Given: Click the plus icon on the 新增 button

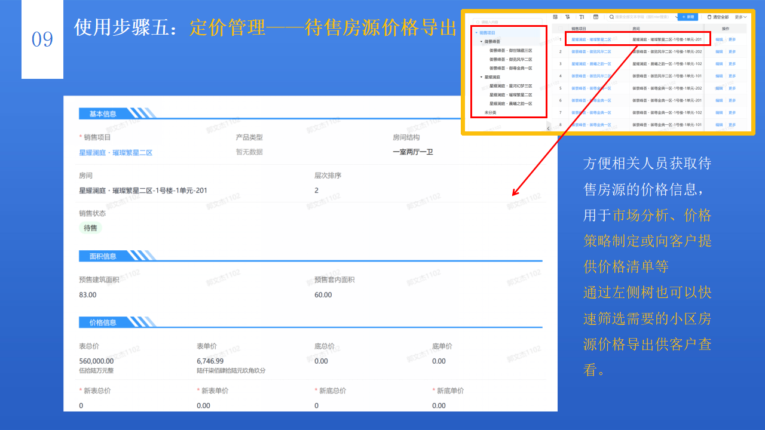Looking at the screenshot, I should click(684, 17).
